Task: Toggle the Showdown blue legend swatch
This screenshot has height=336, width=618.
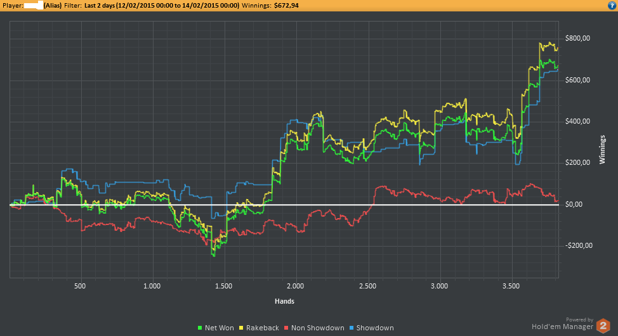Action: click(x=352, y=328)
